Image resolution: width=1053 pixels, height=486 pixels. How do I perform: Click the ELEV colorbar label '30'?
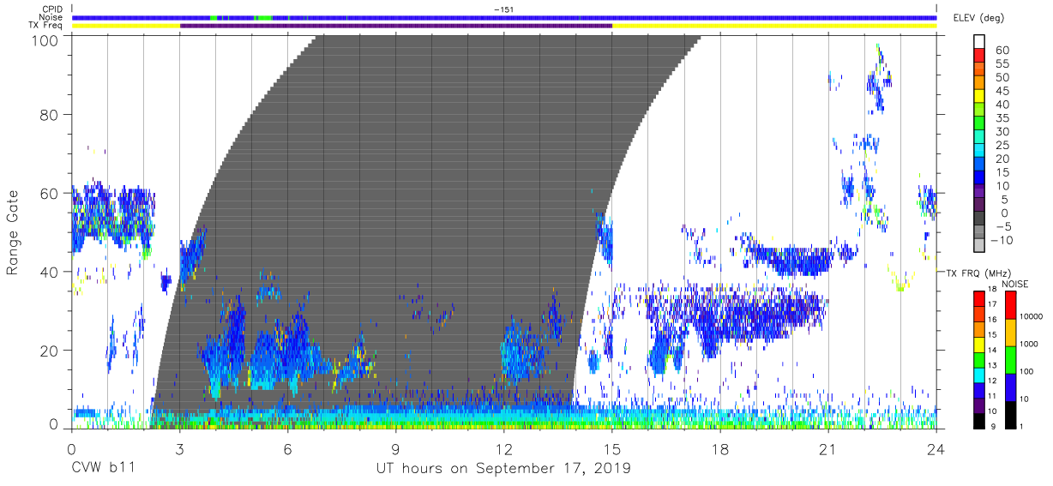pyautogui.click(x=1002, y=131)
